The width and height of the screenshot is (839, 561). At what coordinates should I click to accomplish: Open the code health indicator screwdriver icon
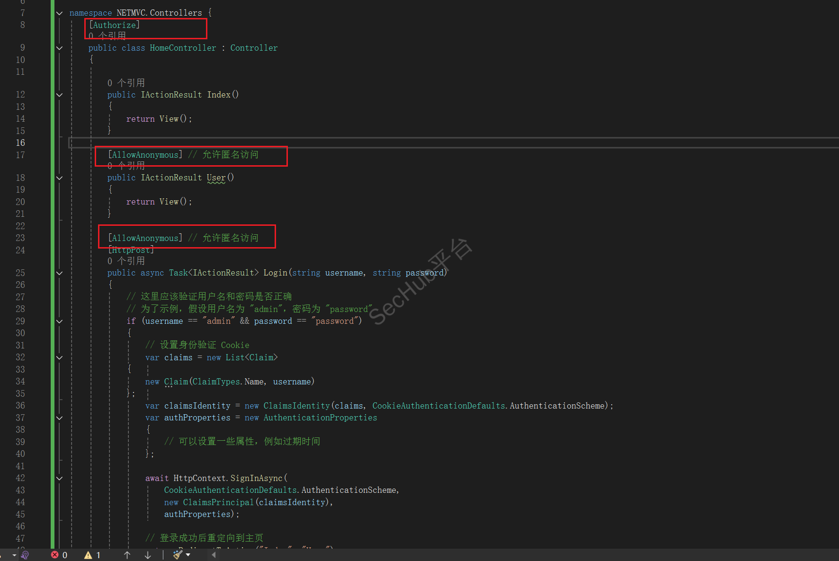(25, 555)
